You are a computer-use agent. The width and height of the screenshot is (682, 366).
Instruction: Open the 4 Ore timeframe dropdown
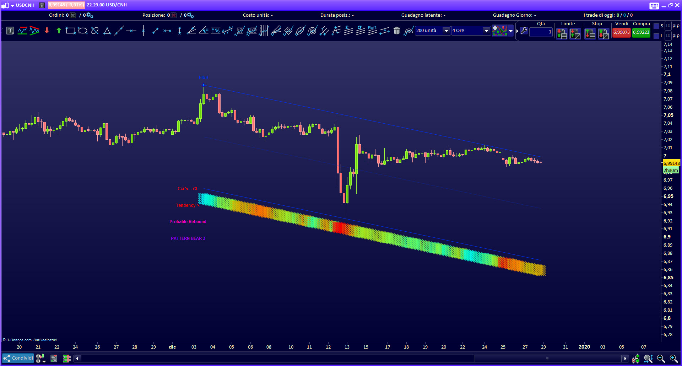pos(486,31)
